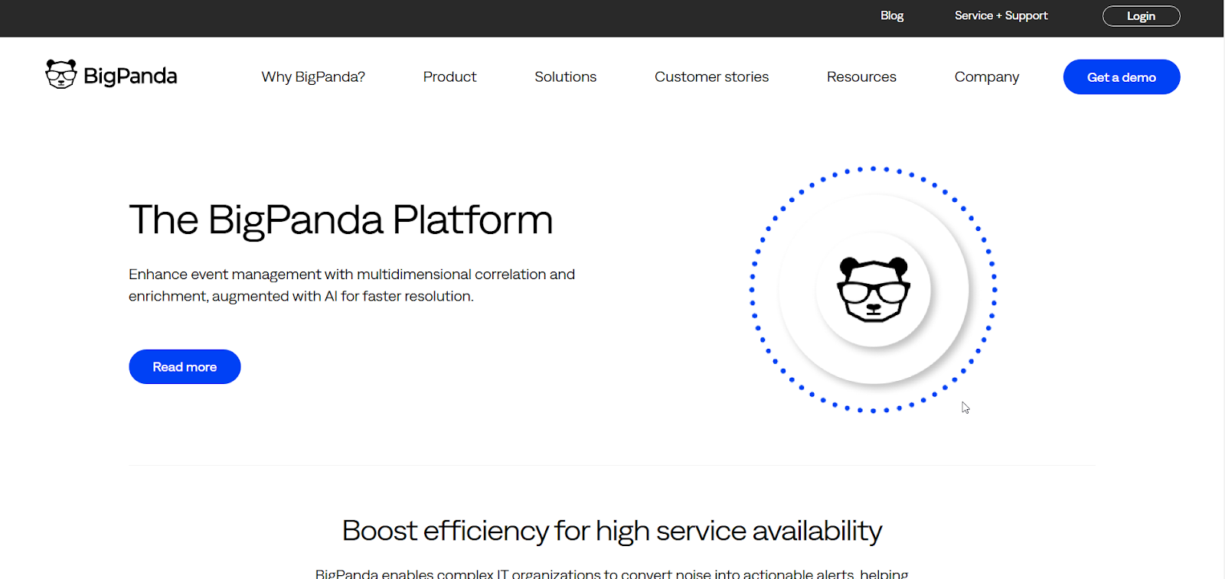Image resolution: width=1225 pixels, height=579 pixels.
Task: Open the Resources menu
Action: [861, 76]
